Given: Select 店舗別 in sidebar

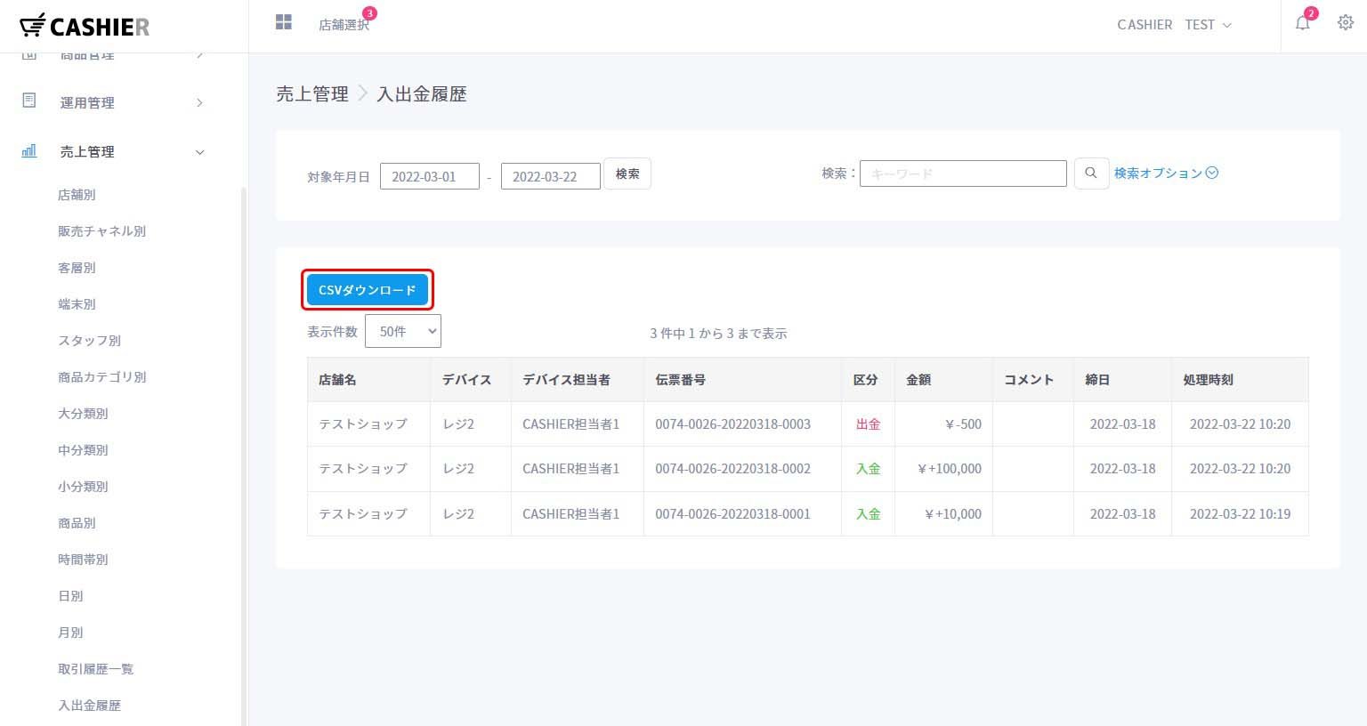Looking at the screenshot, I should click(77, 195).
